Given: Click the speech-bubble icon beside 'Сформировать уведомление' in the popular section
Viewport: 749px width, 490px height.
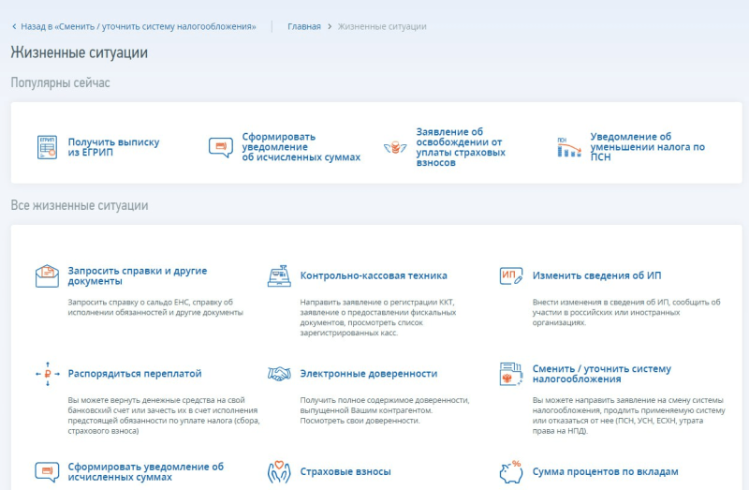Looking at the screenshot, I should pyautogui.click(x=221, y=147).
